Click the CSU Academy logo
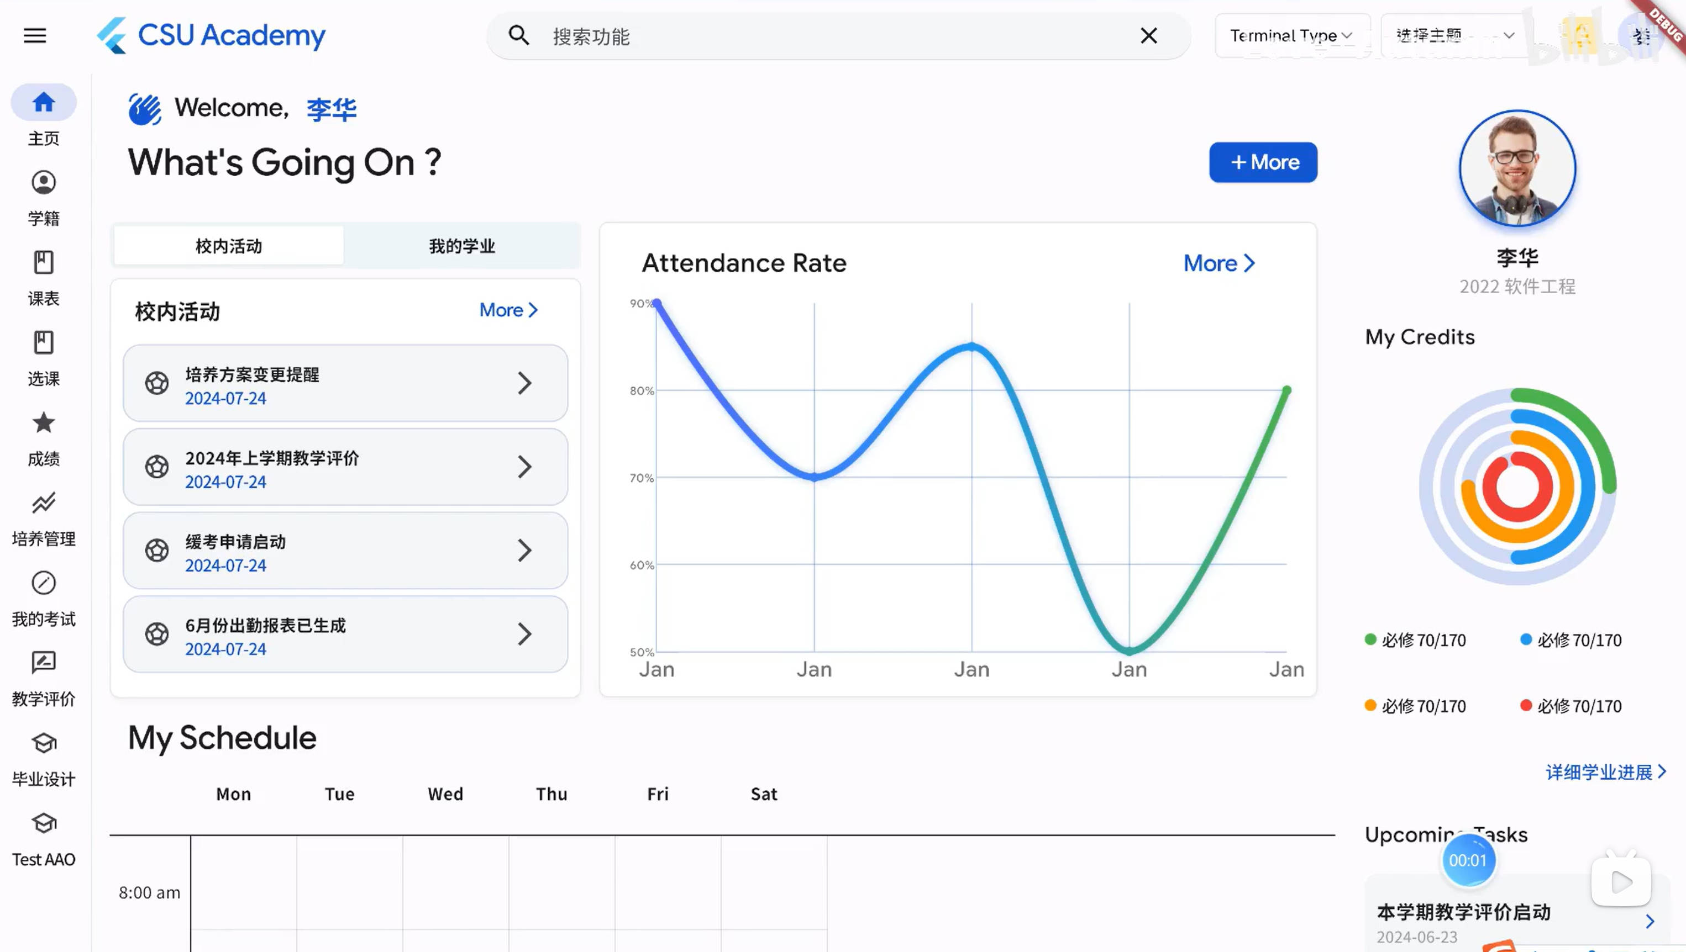The image size is (1686, 952). (211, 35)
